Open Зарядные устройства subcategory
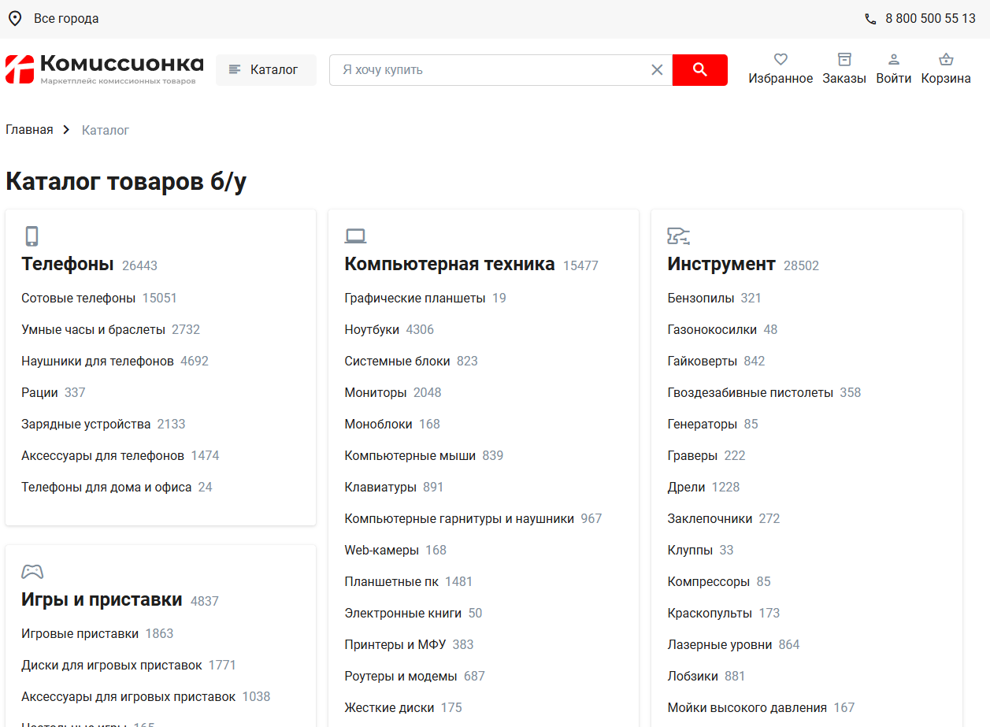Image resolution: width=990 pixels, height=727 pixels. pos(86,424)
